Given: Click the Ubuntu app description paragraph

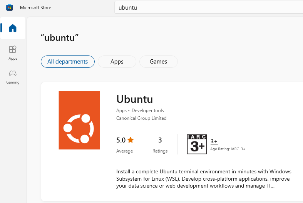Looking at the screenshot, I should click(x=204, y=179).
